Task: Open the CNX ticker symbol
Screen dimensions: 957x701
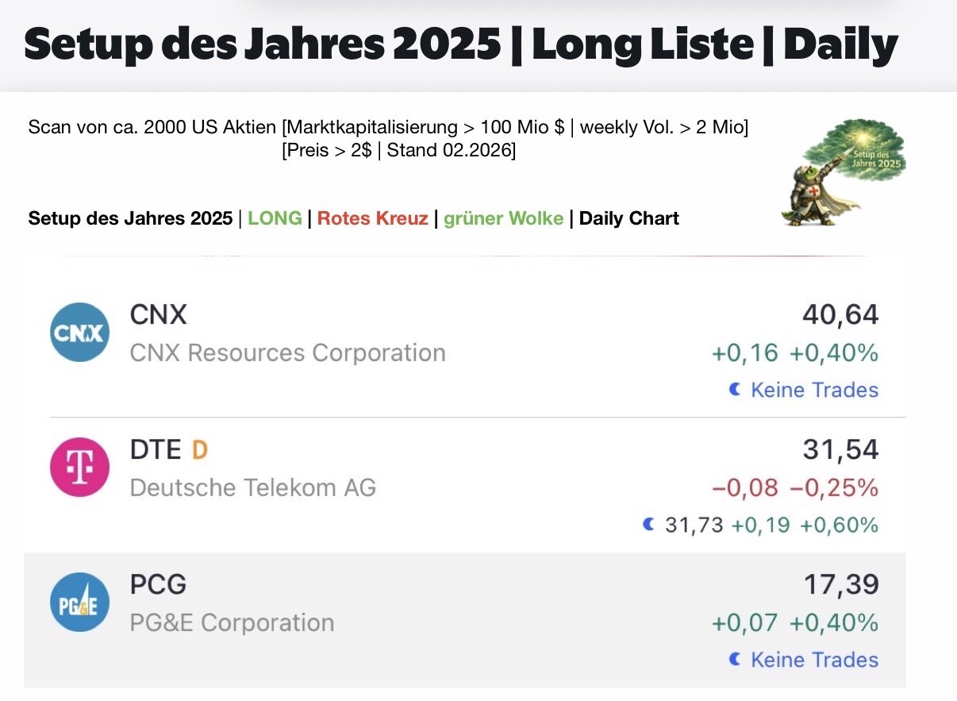Action: click(158, 315)
